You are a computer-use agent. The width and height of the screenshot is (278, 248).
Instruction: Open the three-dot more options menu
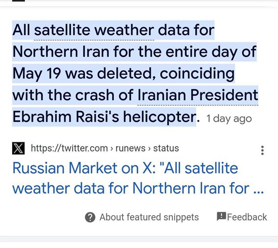262,150
